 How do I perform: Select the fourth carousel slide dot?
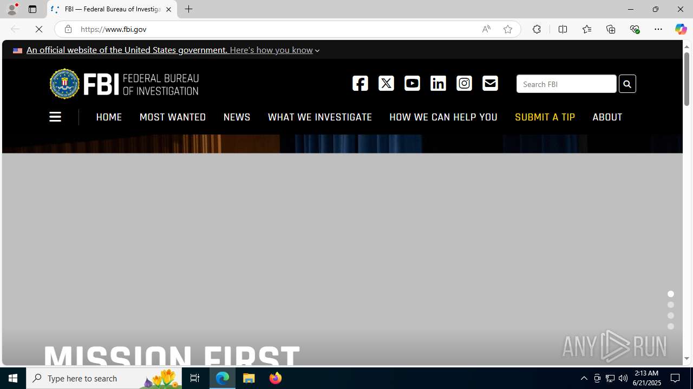671,326
